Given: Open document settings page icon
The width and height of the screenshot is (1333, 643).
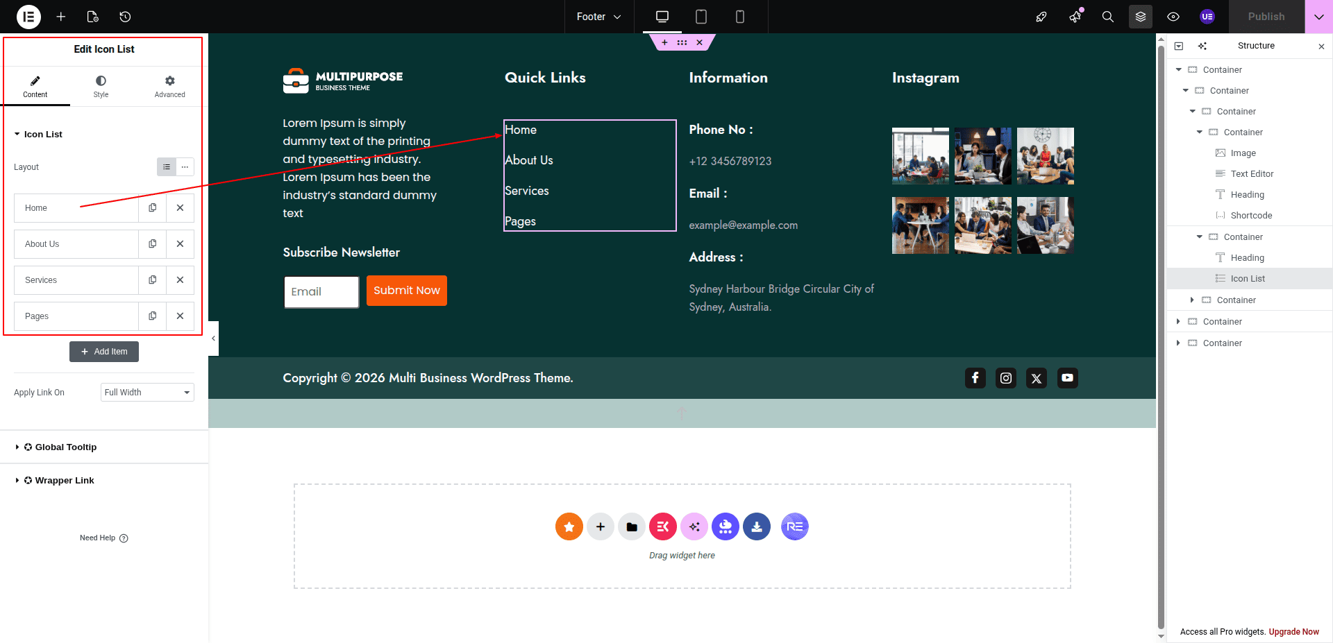Looking at the screenshot, I should click(93, 17).
